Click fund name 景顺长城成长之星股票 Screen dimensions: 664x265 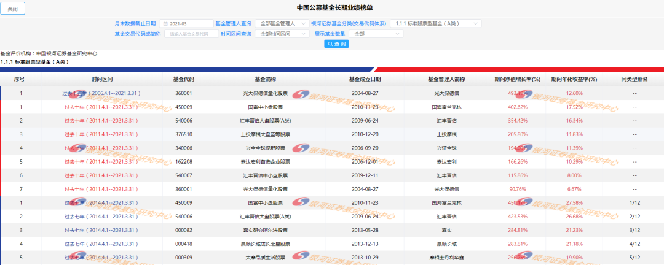coord(265,244)
